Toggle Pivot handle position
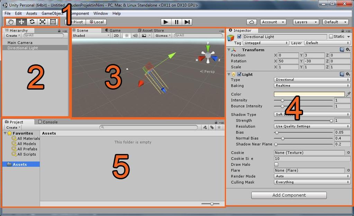This screenshot has height=216, width=354. tap(75, 22)
